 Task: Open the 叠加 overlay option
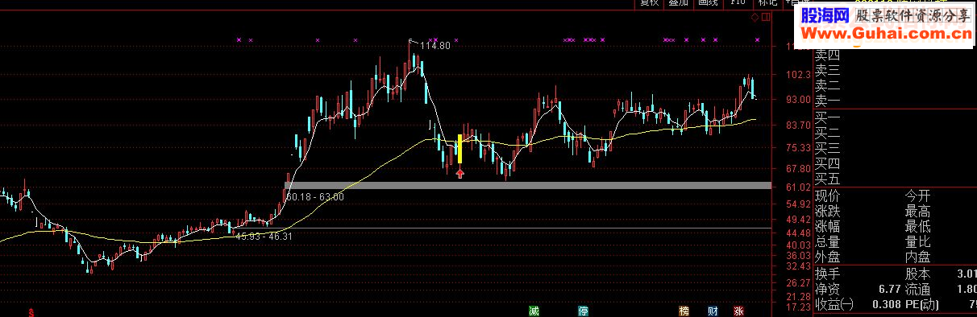coord(679,3)
